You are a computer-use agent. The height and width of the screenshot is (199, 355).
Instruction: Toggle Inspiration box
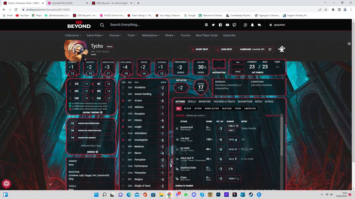[x=219, y=65]
